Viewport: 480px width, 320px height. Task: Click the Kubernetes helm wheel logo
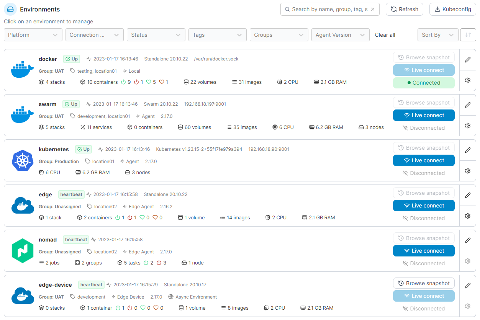pos(23,160)
